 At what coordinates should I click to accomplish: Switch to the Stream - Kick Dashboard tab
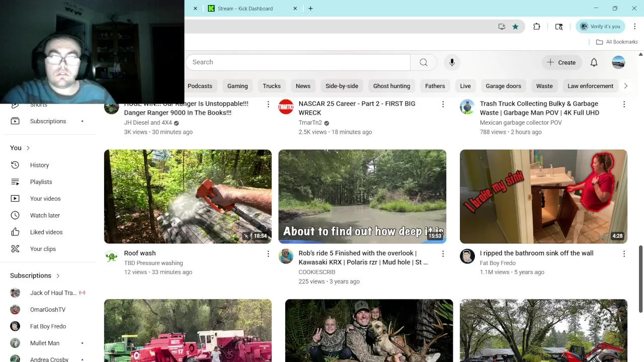(246, 9)
